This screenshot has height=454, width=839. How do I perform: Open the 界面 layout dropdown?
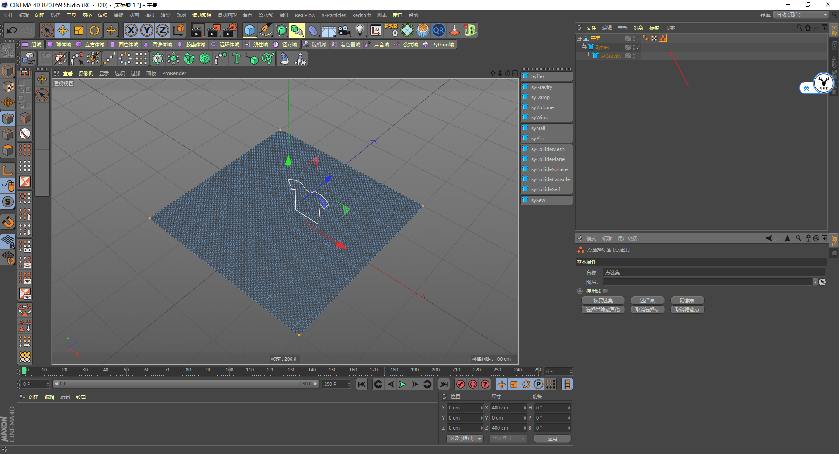pos(801,15)
